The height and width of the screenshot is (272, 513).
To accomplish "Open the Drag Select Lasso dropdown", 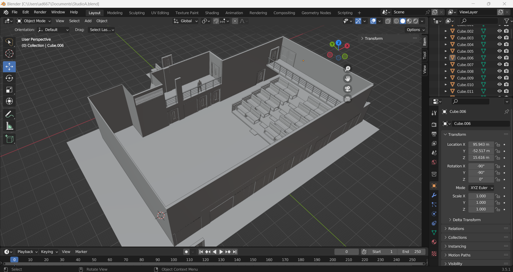I will pos(102,30).
